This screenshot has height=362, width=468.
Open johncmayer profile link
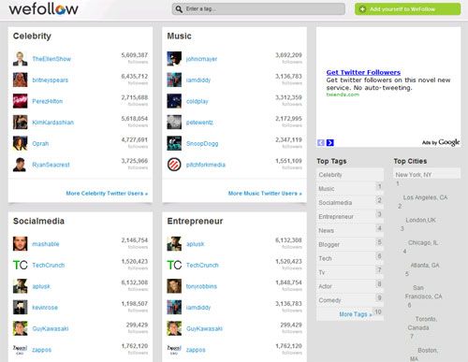coord(201,59)
